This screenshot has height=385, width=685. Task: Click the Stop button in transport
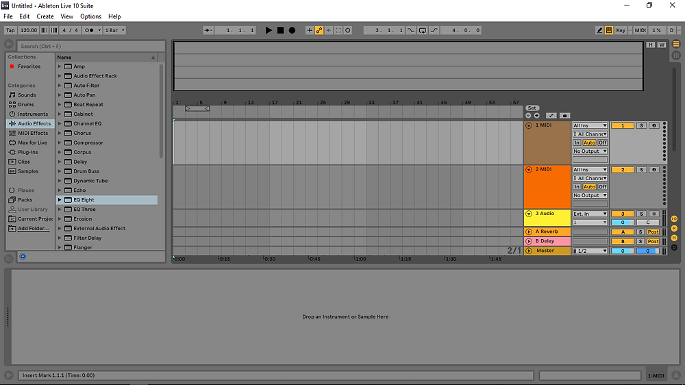click(280, 30)
